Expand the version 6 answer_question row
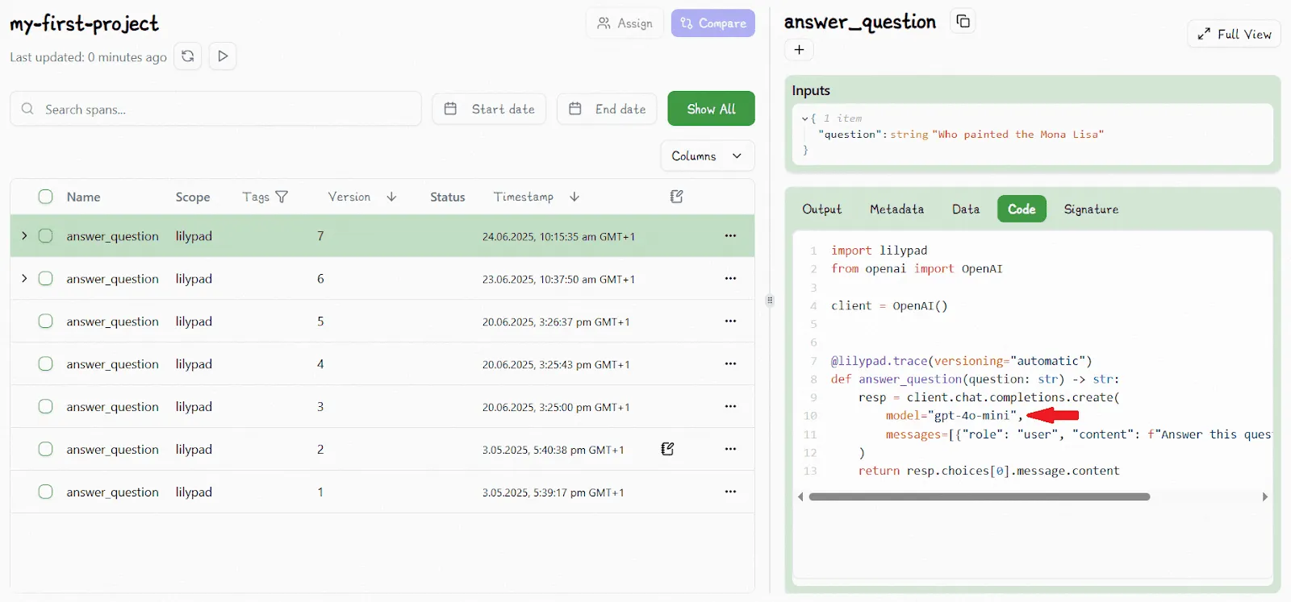Screen dimensions: 1291x602 tap(24, 279)
